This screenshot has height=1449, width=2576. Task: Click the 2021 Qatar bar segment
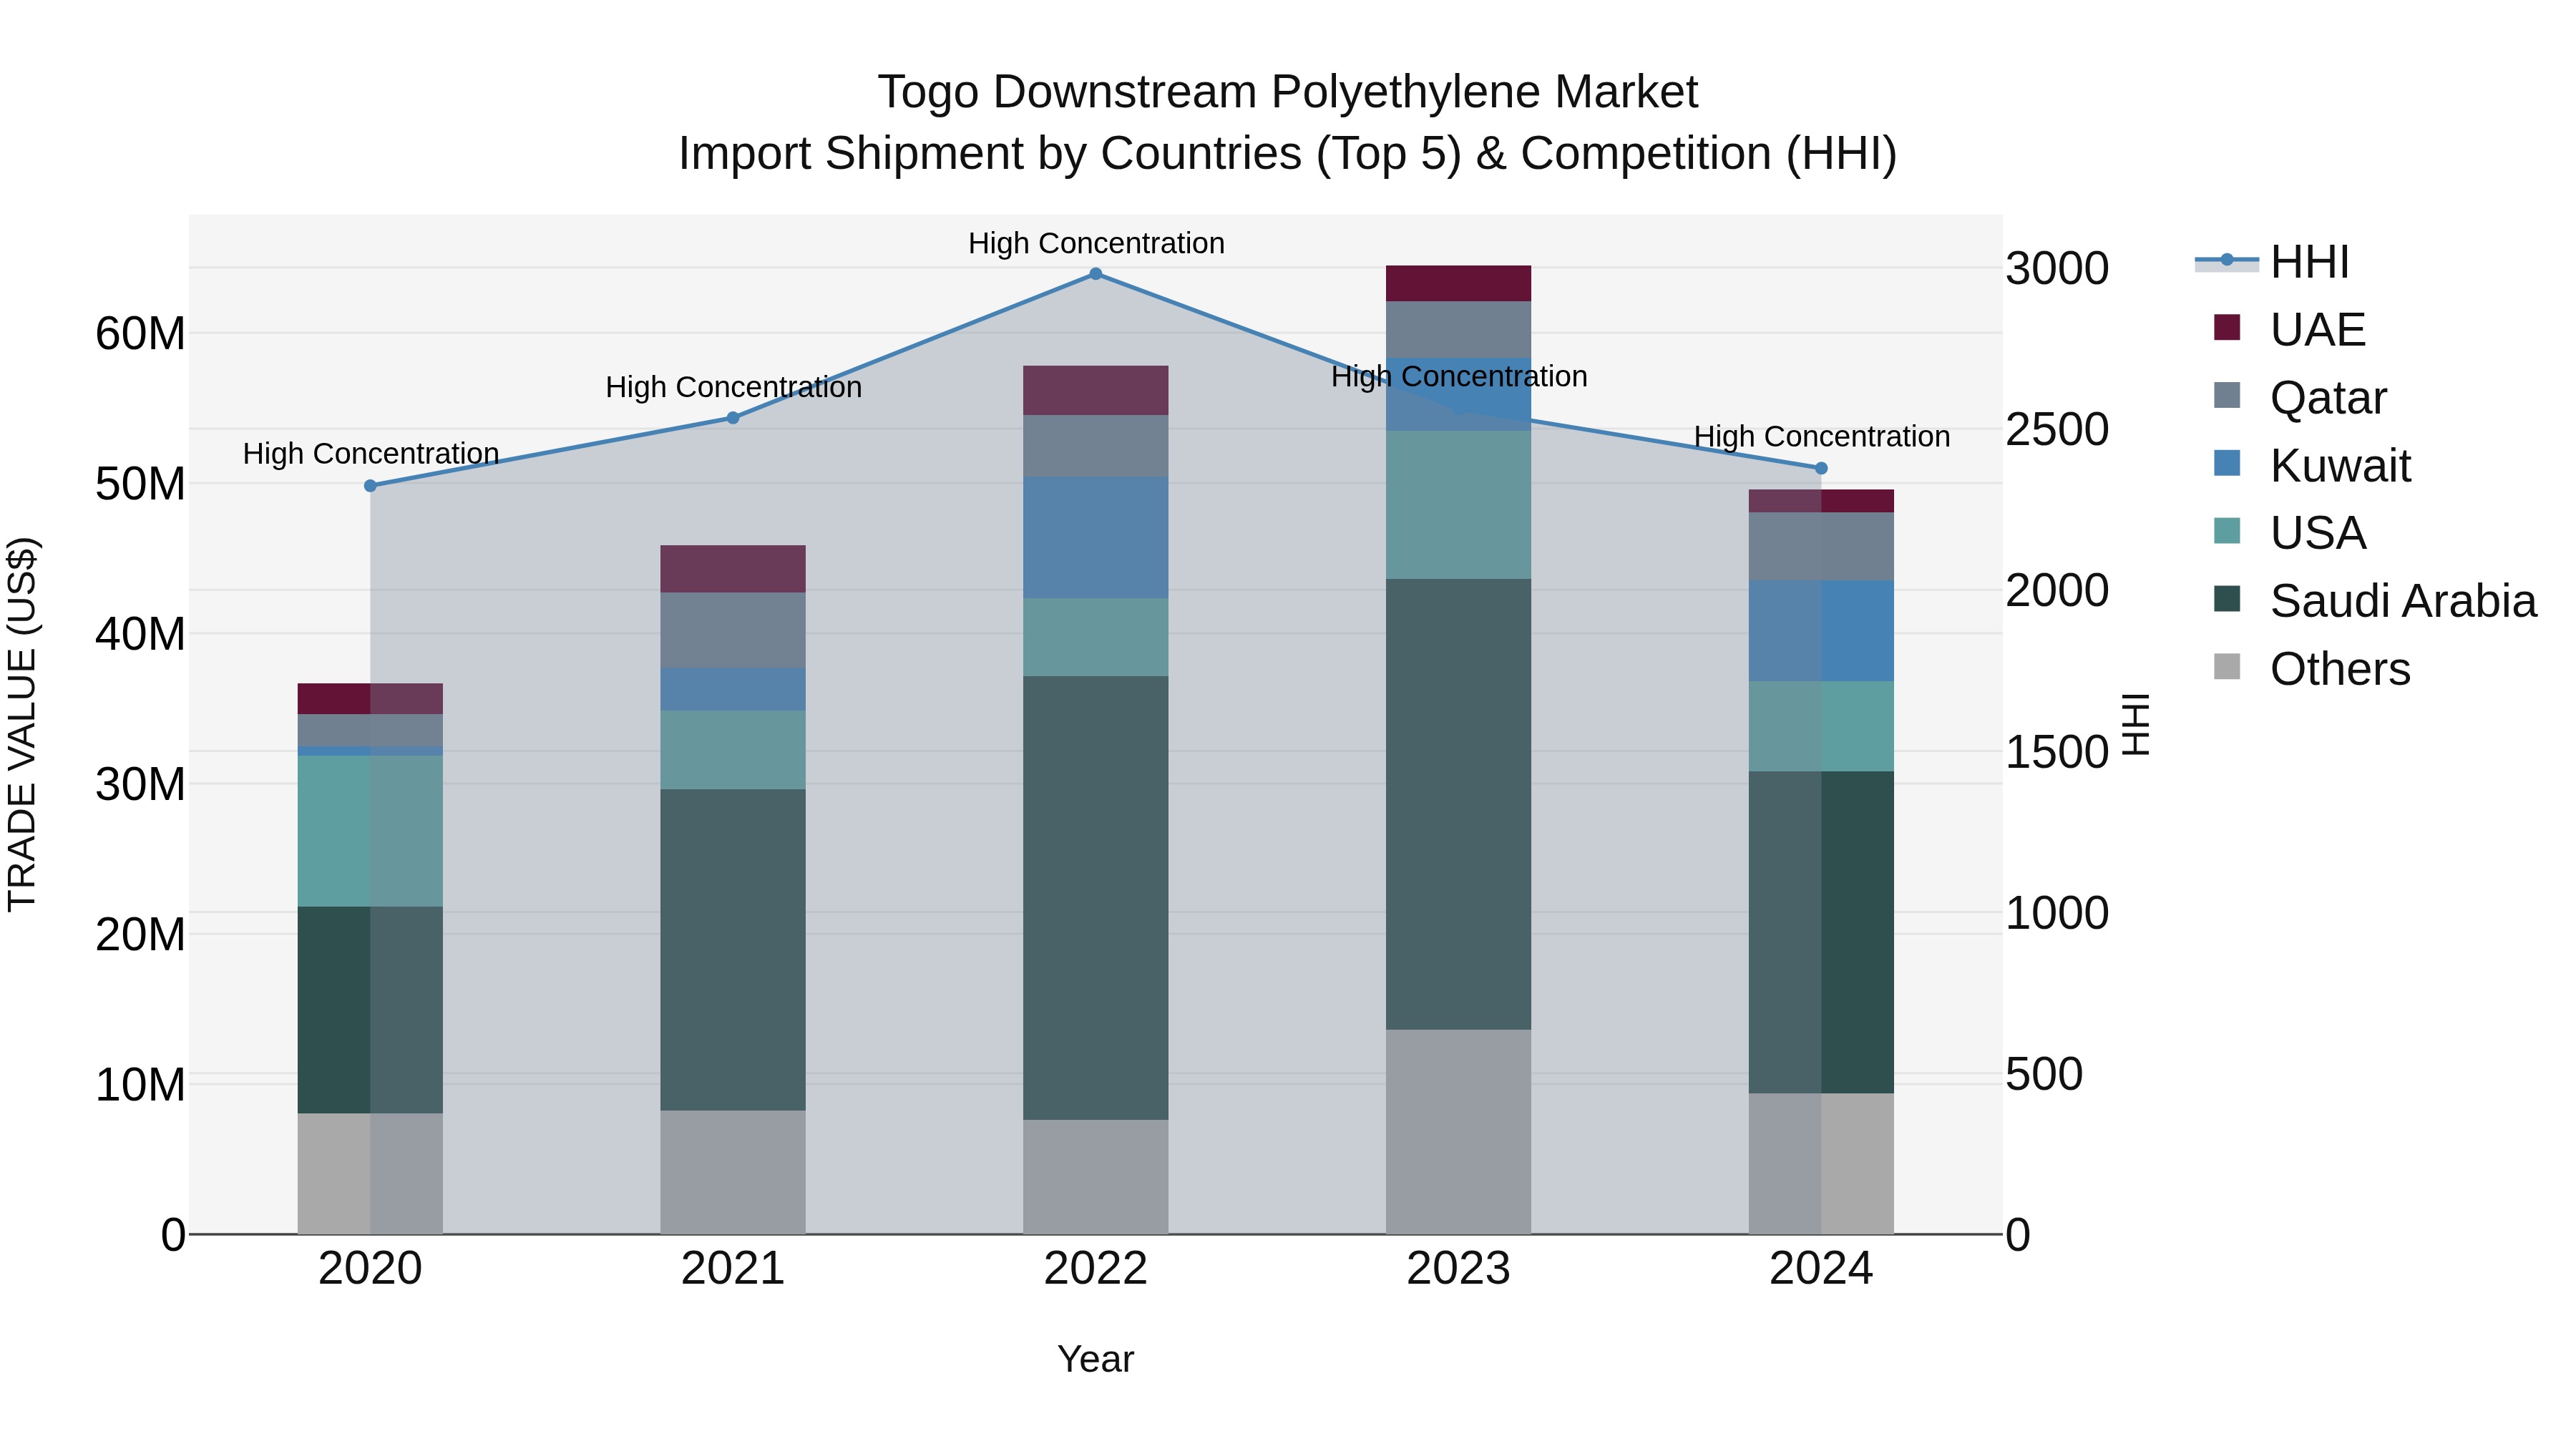[733, 631]
